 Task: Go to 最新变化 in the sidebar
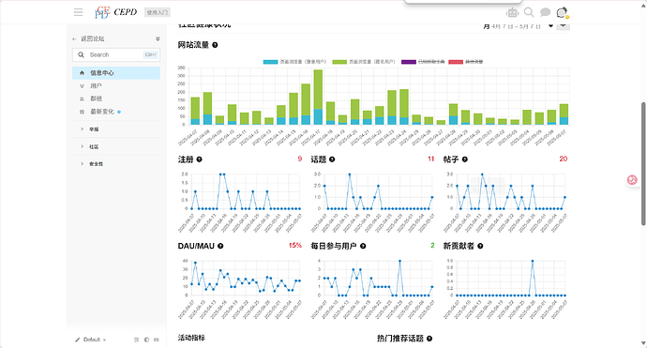point(116,112)
